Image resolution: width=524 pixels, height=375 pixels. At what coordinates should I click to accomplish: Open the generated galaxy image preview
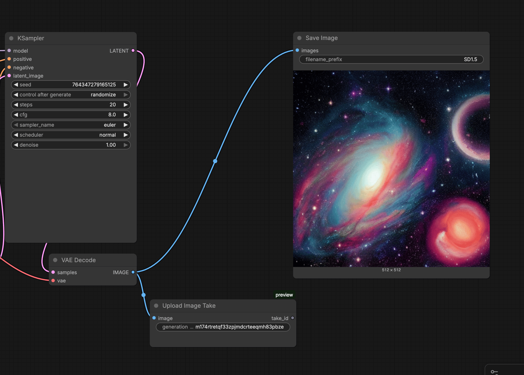click(x=391, y=169)
